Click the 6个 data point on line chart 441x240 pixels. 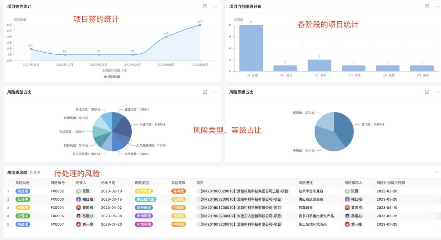200,25
